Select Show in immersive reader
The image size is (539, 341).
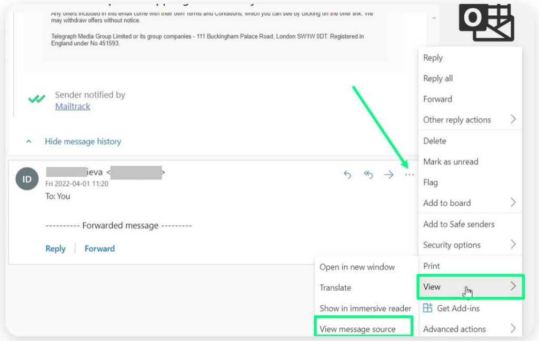coord(365,308)
